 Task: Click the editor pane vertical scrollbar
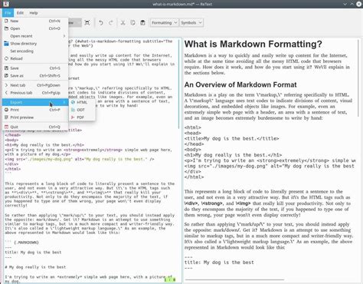click(x=179, y=84)
